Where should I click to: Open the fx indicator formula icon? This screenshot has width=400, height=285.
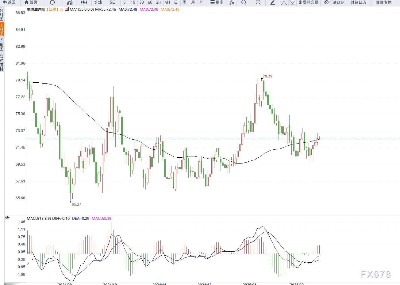point(232,2)
